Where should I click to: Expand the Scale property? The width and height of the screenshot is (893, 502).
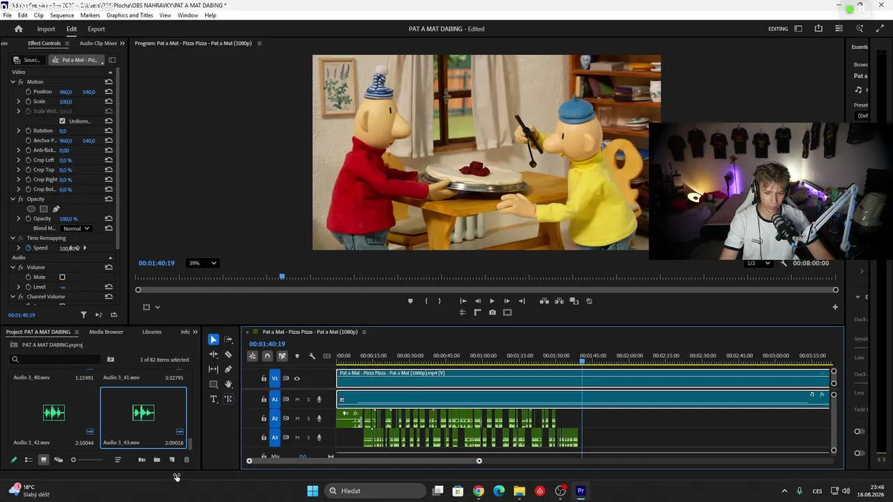point(19,102)
